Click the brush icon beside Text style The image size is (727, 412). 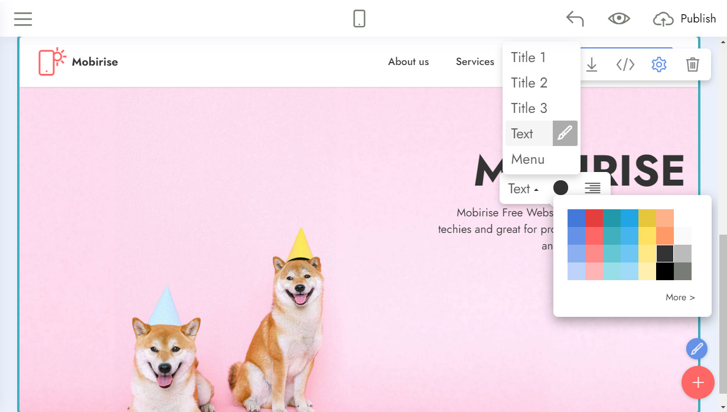pos(565,134)
